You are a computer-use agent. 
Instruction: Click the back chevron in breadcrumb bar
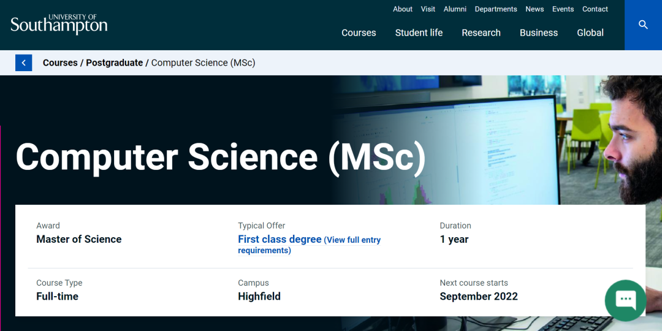tap(24, 63)
